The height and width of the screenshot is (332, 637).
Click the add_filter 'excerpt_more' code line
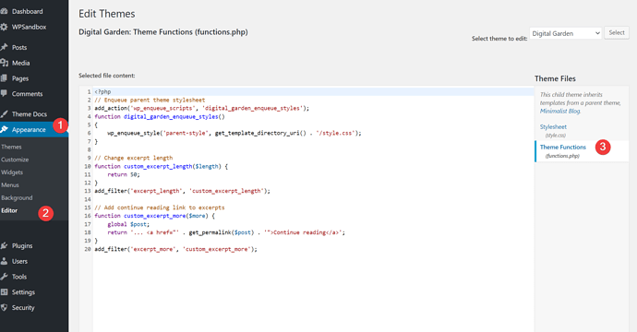coord(175,249)
